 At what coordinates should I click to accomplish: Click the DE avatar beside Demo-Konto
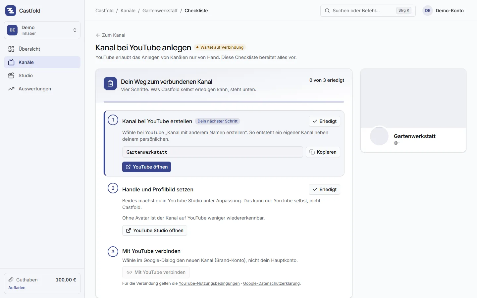428,11
